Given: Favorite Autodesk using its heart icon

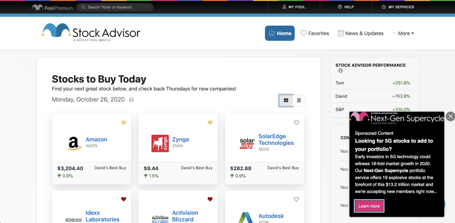Looking at the screenshot, I should (x=297, y=199).
